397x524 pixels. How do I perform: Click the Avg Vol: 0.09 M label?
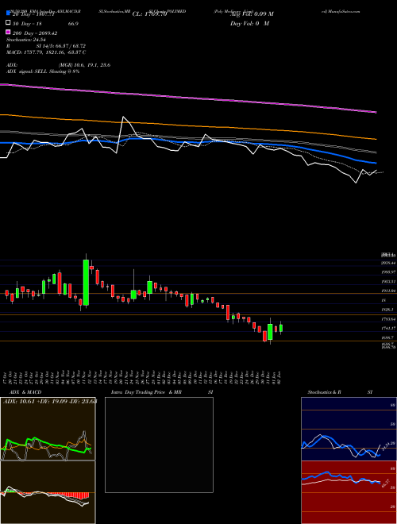pos(252,14)
